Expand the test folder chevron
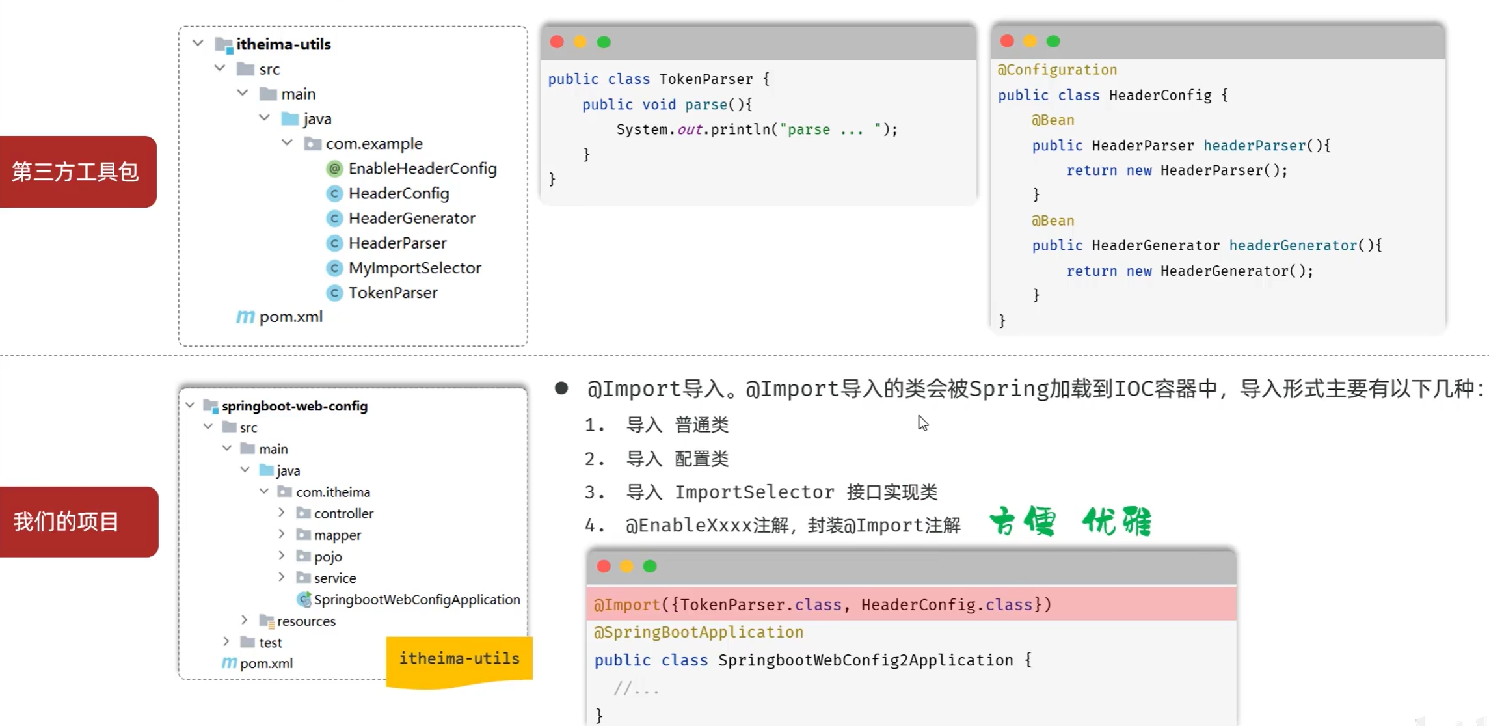1489x726 pixels. click(226, 641)
